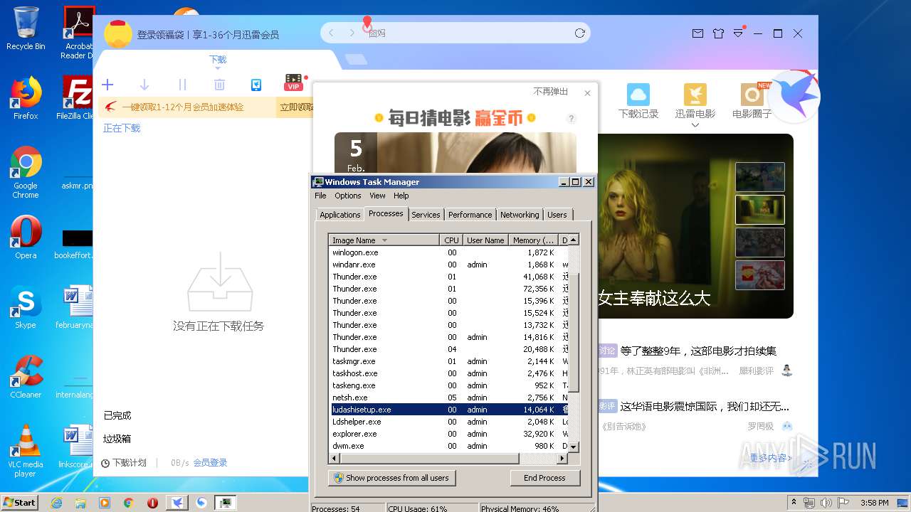Viewport: 911px width, 512px height.
Task: Switch to the Services tab
Action: click(x=426, y=215)
